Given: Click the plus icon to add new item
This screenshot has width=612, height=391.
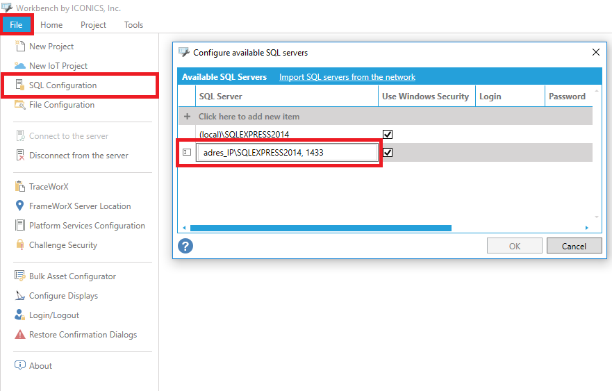Looking at the screenshot, I should (188, 116).
